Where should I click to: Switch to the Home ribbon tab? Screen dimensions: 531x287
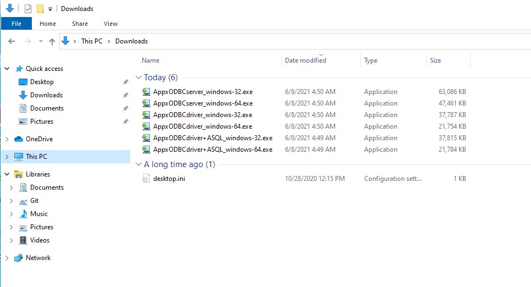pos(48,24)
